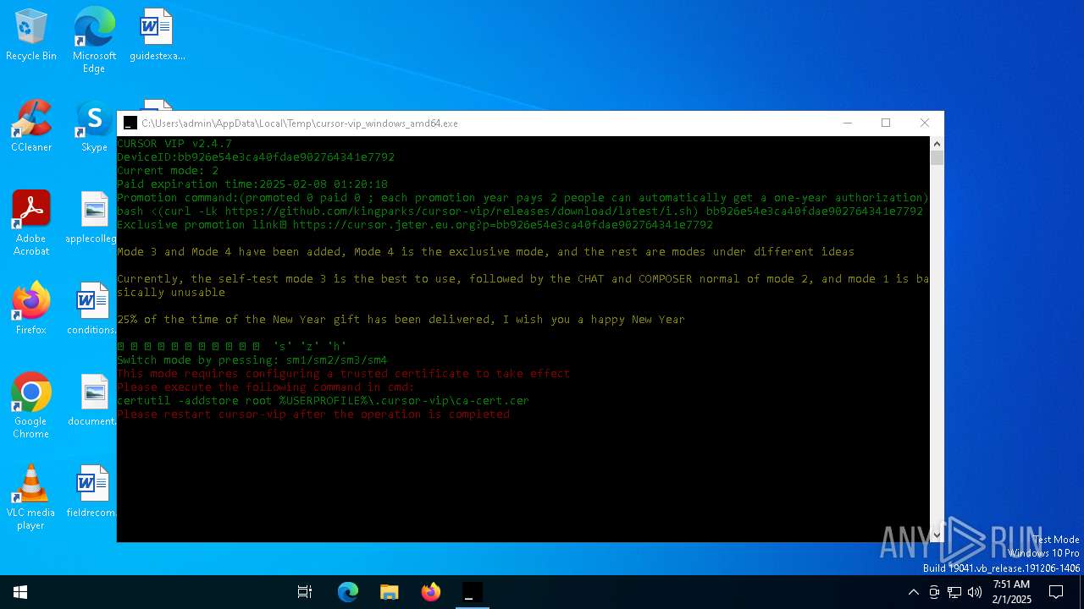Click the 'Switch mode by pressing' line
Screen dimensions: 1084x609
[252, 360]
